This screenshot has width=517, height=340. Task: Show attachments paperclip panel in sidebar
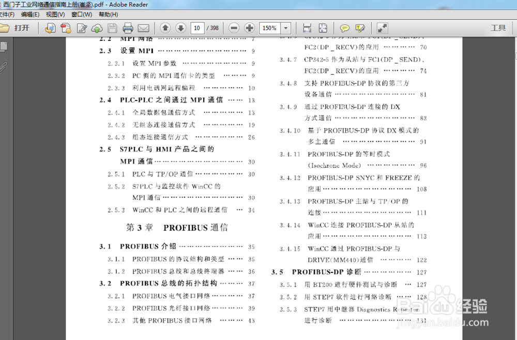pyautogui.click(x=3, y=67)
